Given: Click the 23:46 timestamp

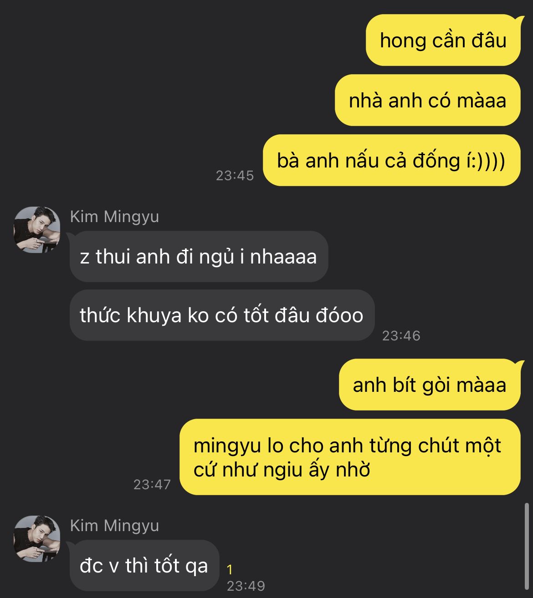Looking at the screenshot, I should click(x=401, y=335).
